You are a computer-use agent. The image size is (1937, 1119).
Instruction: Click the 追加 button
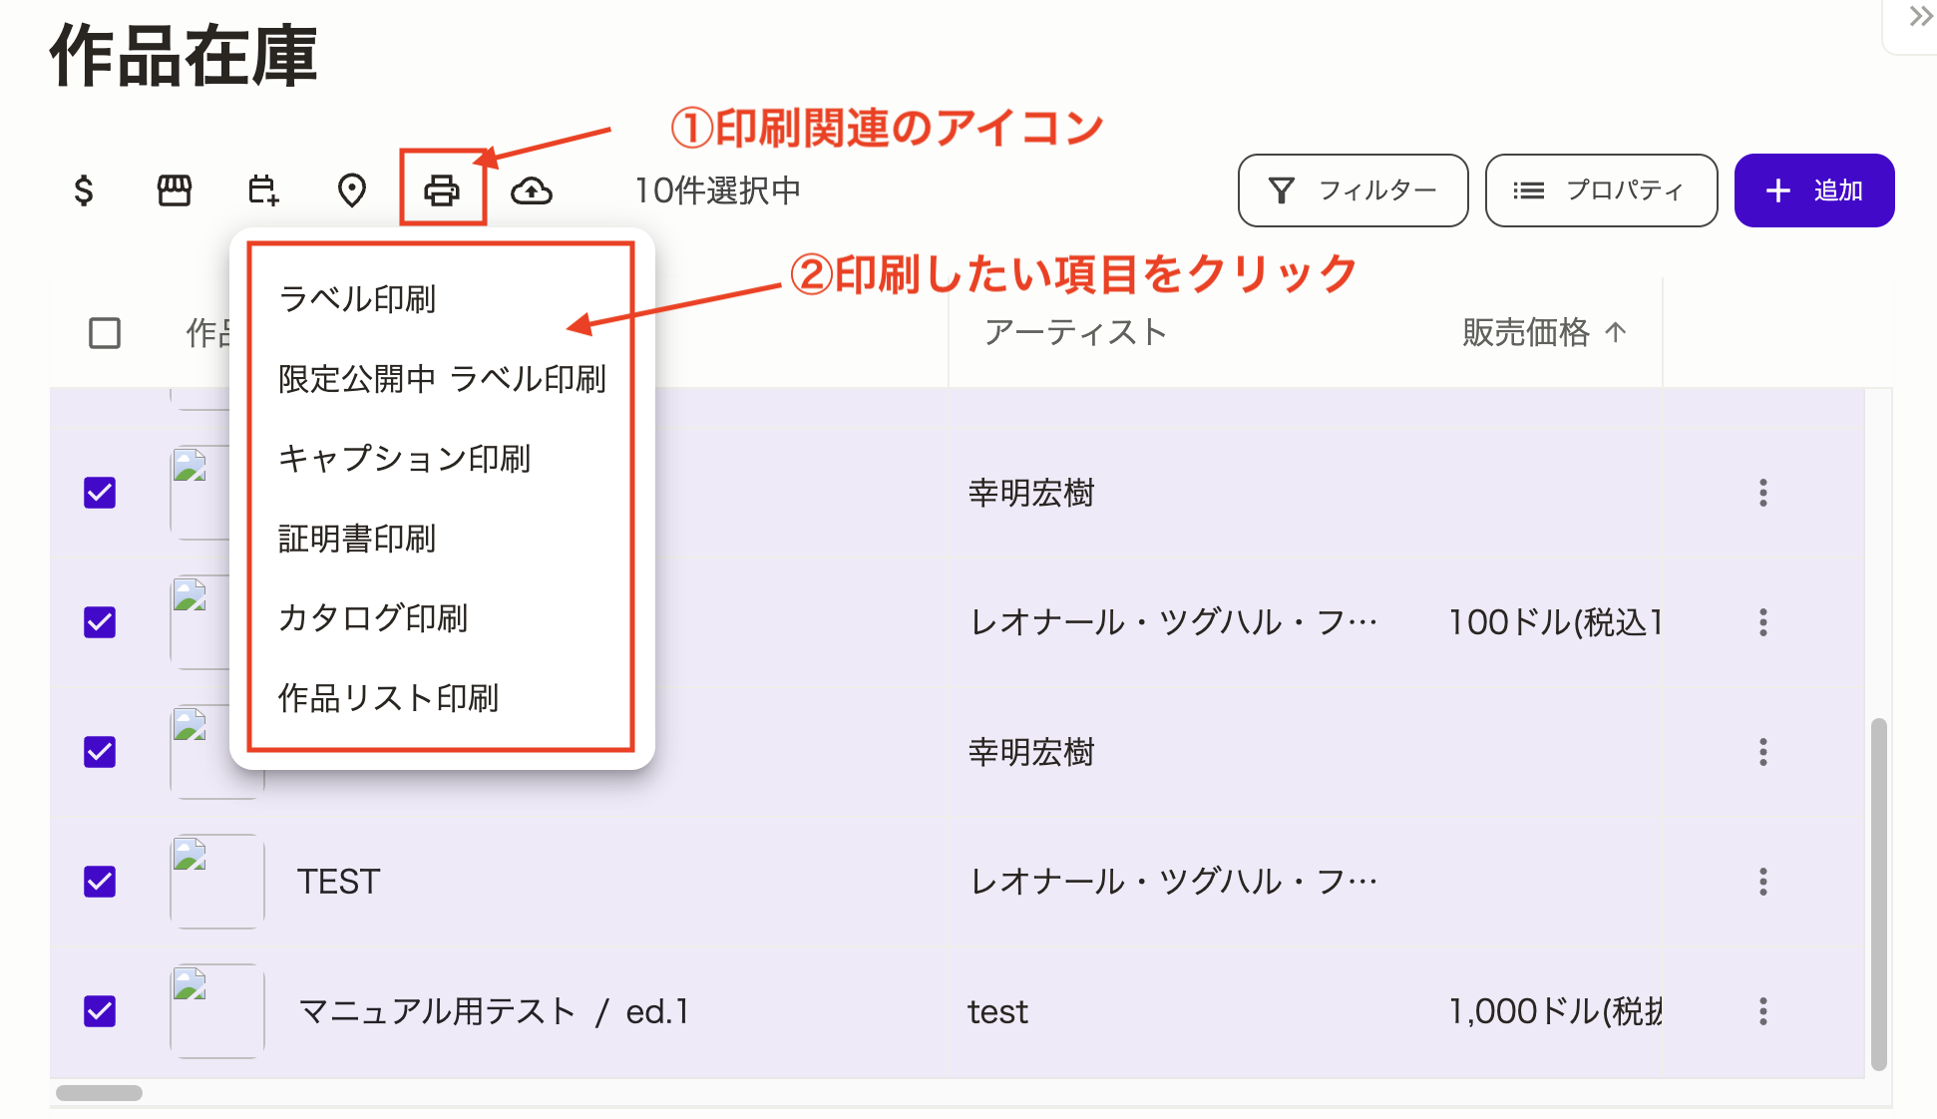click(x=1813, y=189)
